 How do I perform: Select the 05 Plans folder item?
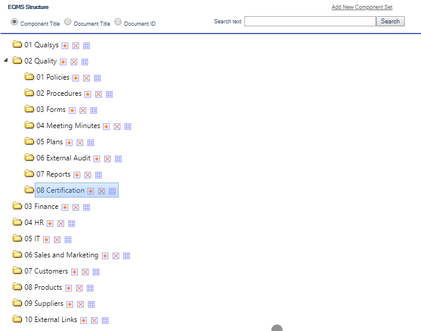tap(49, 142)
